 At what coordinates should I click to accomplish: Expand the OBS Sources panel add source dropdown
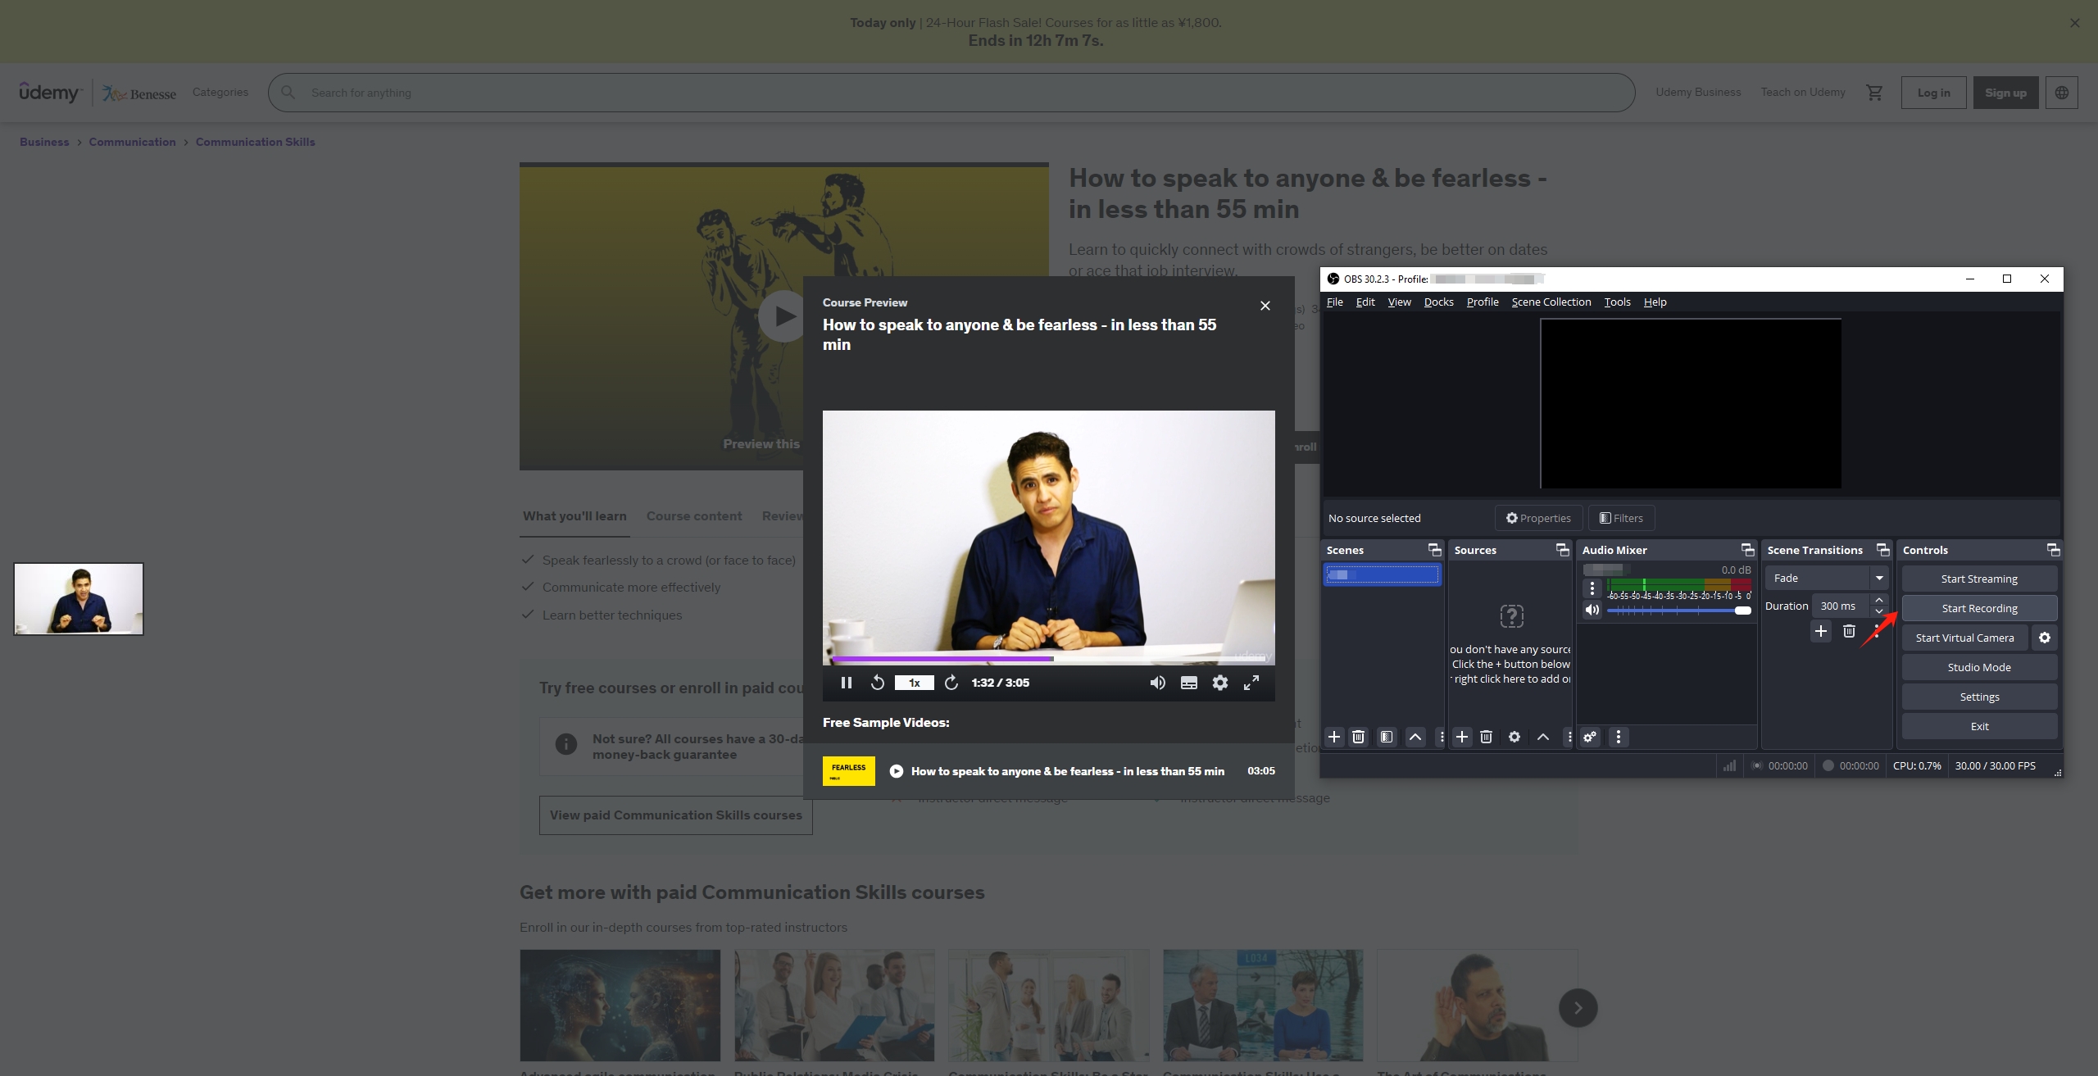[x=1461, y=737]
